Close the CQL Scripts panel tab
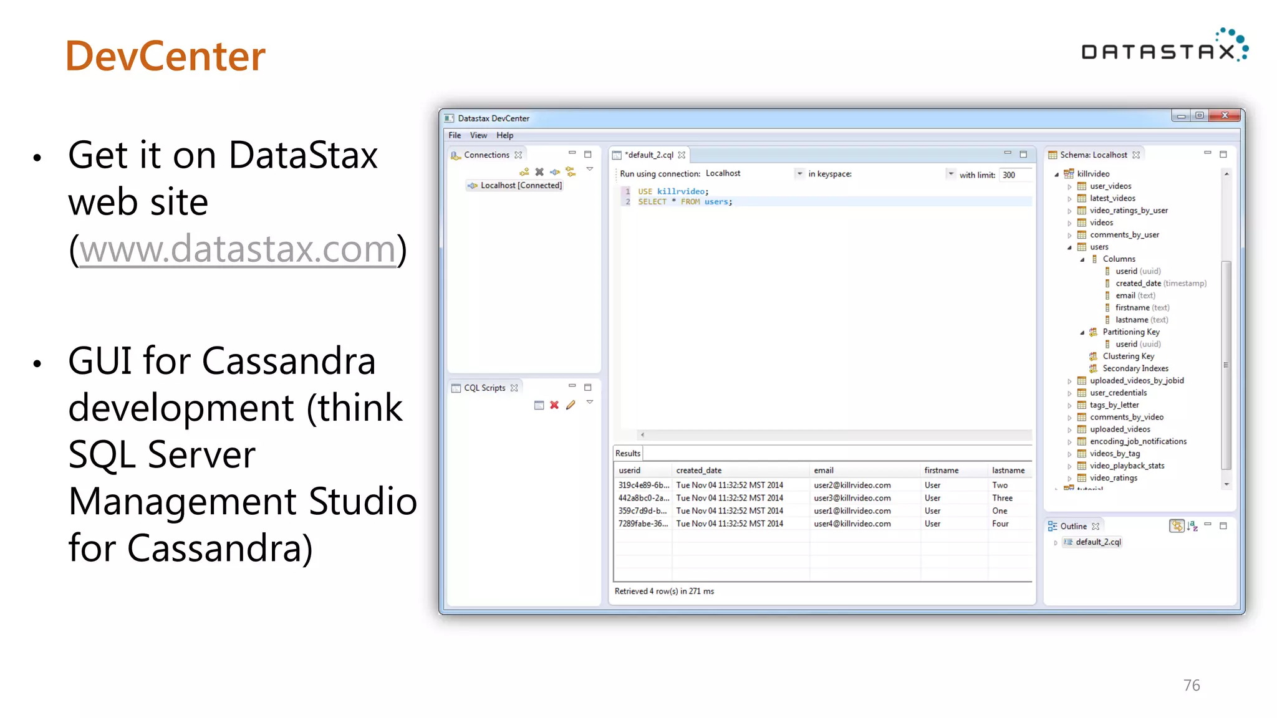1277x718 pixels. coord(514,388)
